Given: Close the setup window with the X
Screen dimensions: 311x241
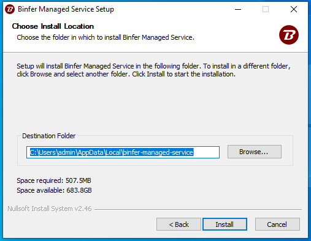Looking at the screenshot, I should coord(294,9).
